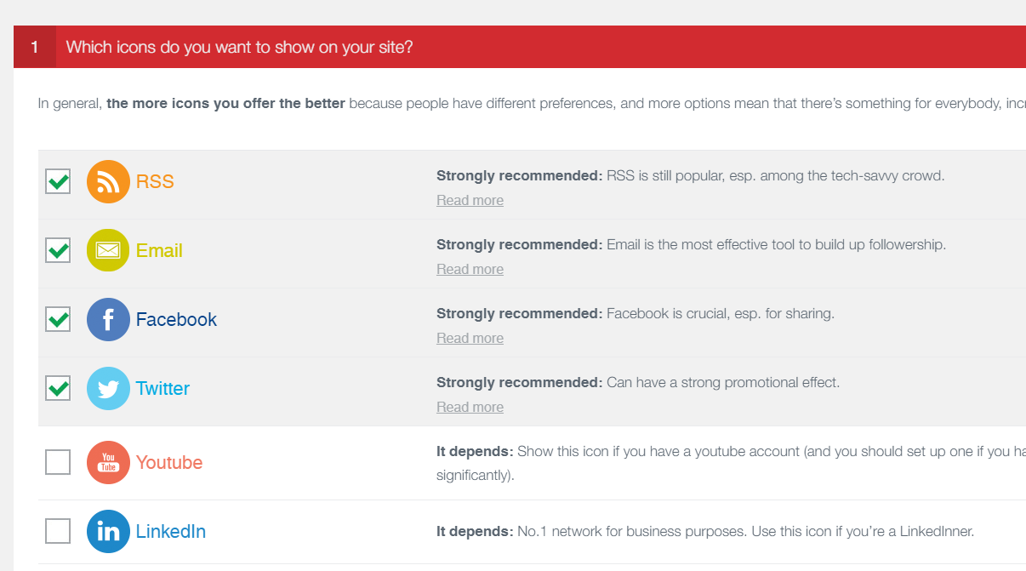Select the Youtube text label
1026x571 pixels.
pyautogui.click(x=169, y=462)
